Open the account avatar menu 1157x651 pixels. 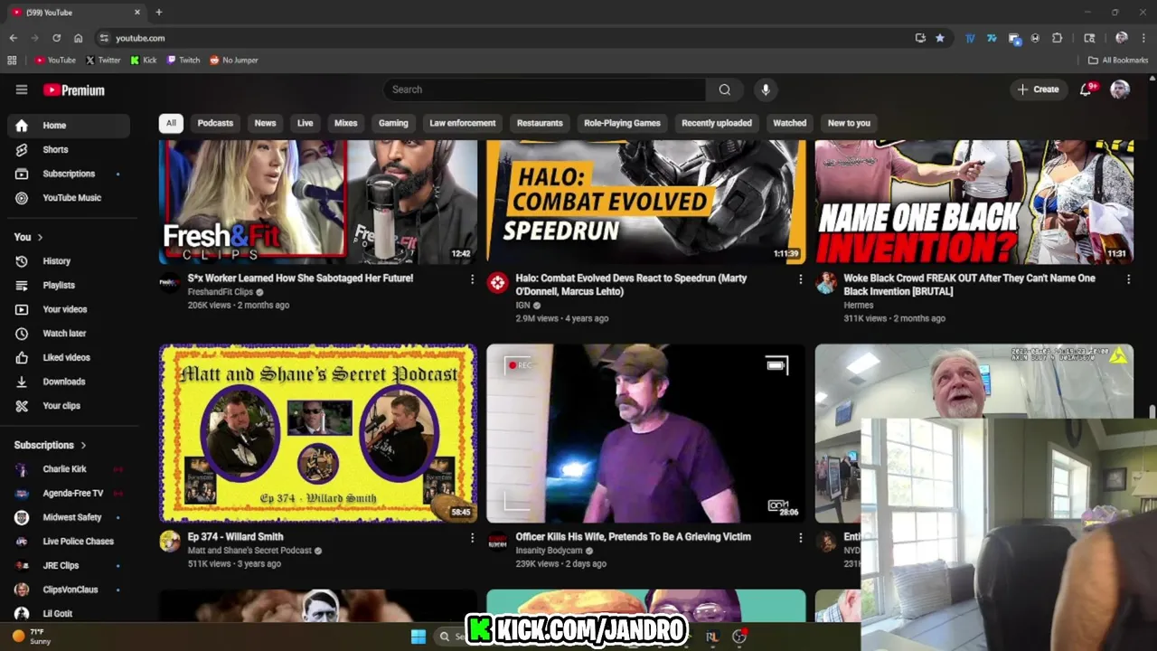[1120, 90]
